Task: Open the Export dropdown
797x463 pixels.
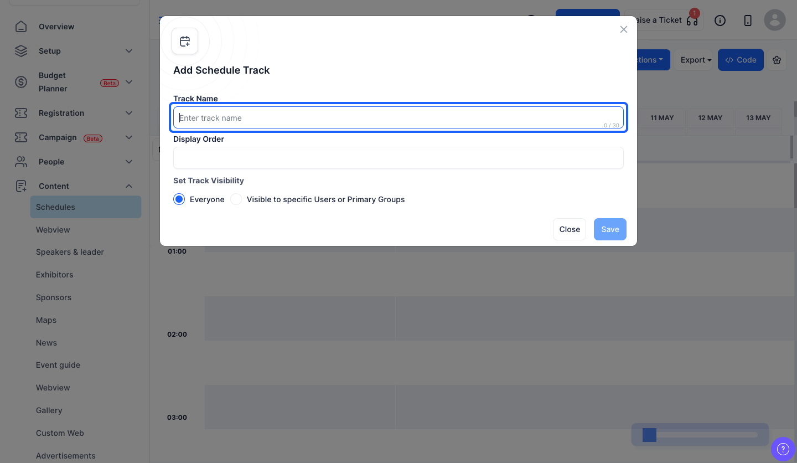Action: click(x=696, y=60)
